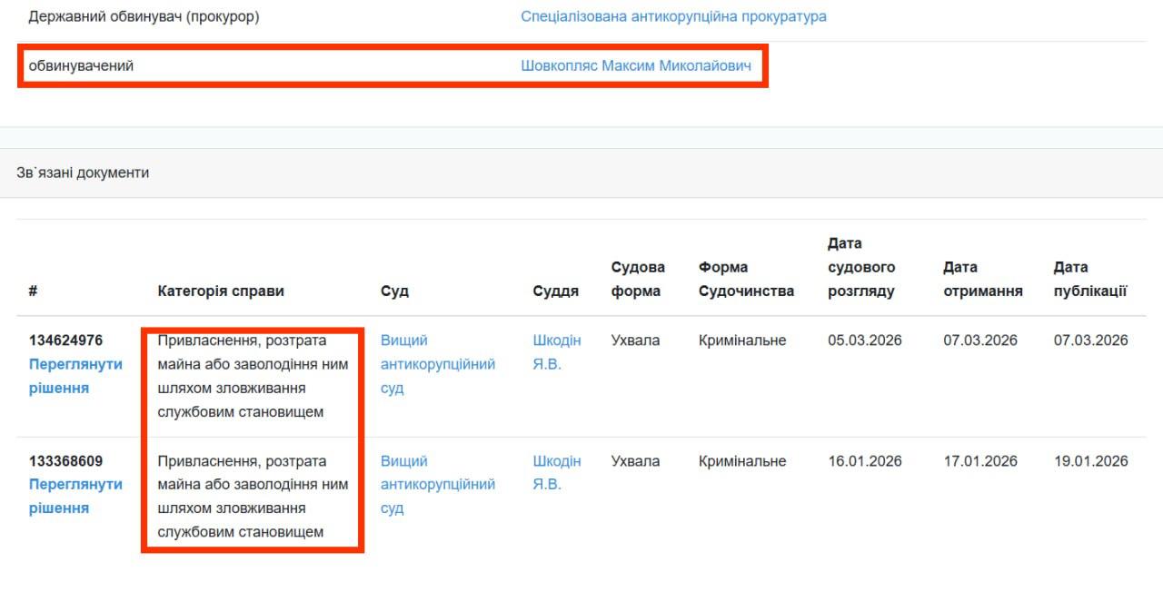Open judge Шкодін Я.В. in row 133368609
This screenshot has height=592, width=1163.
tap(557, 472)
